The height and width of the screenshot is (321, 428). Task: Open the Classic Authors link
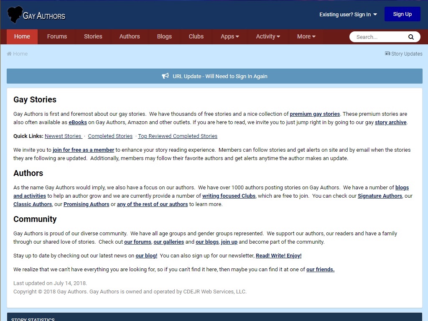(x=33, y=204)
